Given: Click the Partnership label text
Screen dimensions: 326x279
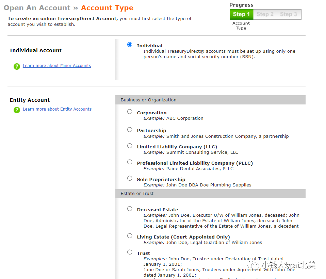Looking at the screenshot, I should point(151,131).
